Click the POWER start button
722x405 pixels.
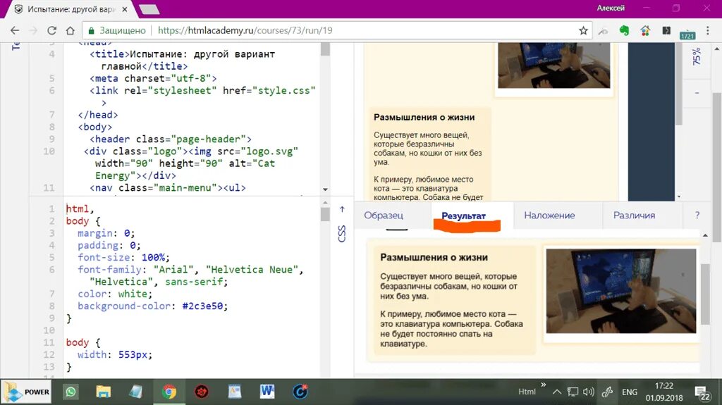point(27,392)
